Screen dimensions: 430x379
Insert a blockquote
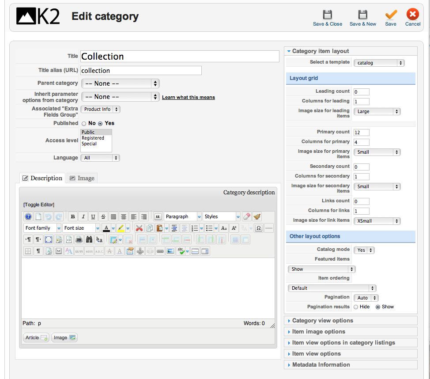click(158, 216)
